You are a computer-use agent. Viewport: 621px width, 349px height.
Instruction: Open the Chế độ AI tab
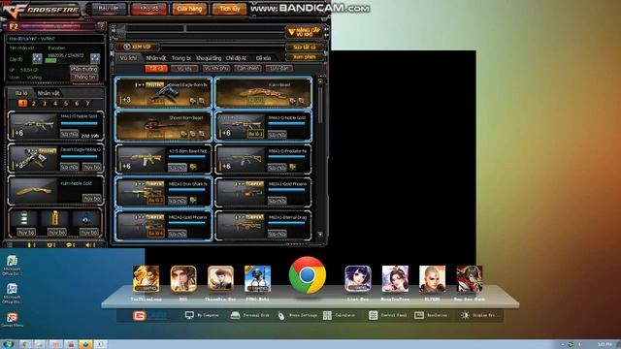click(x=236, y=58)
